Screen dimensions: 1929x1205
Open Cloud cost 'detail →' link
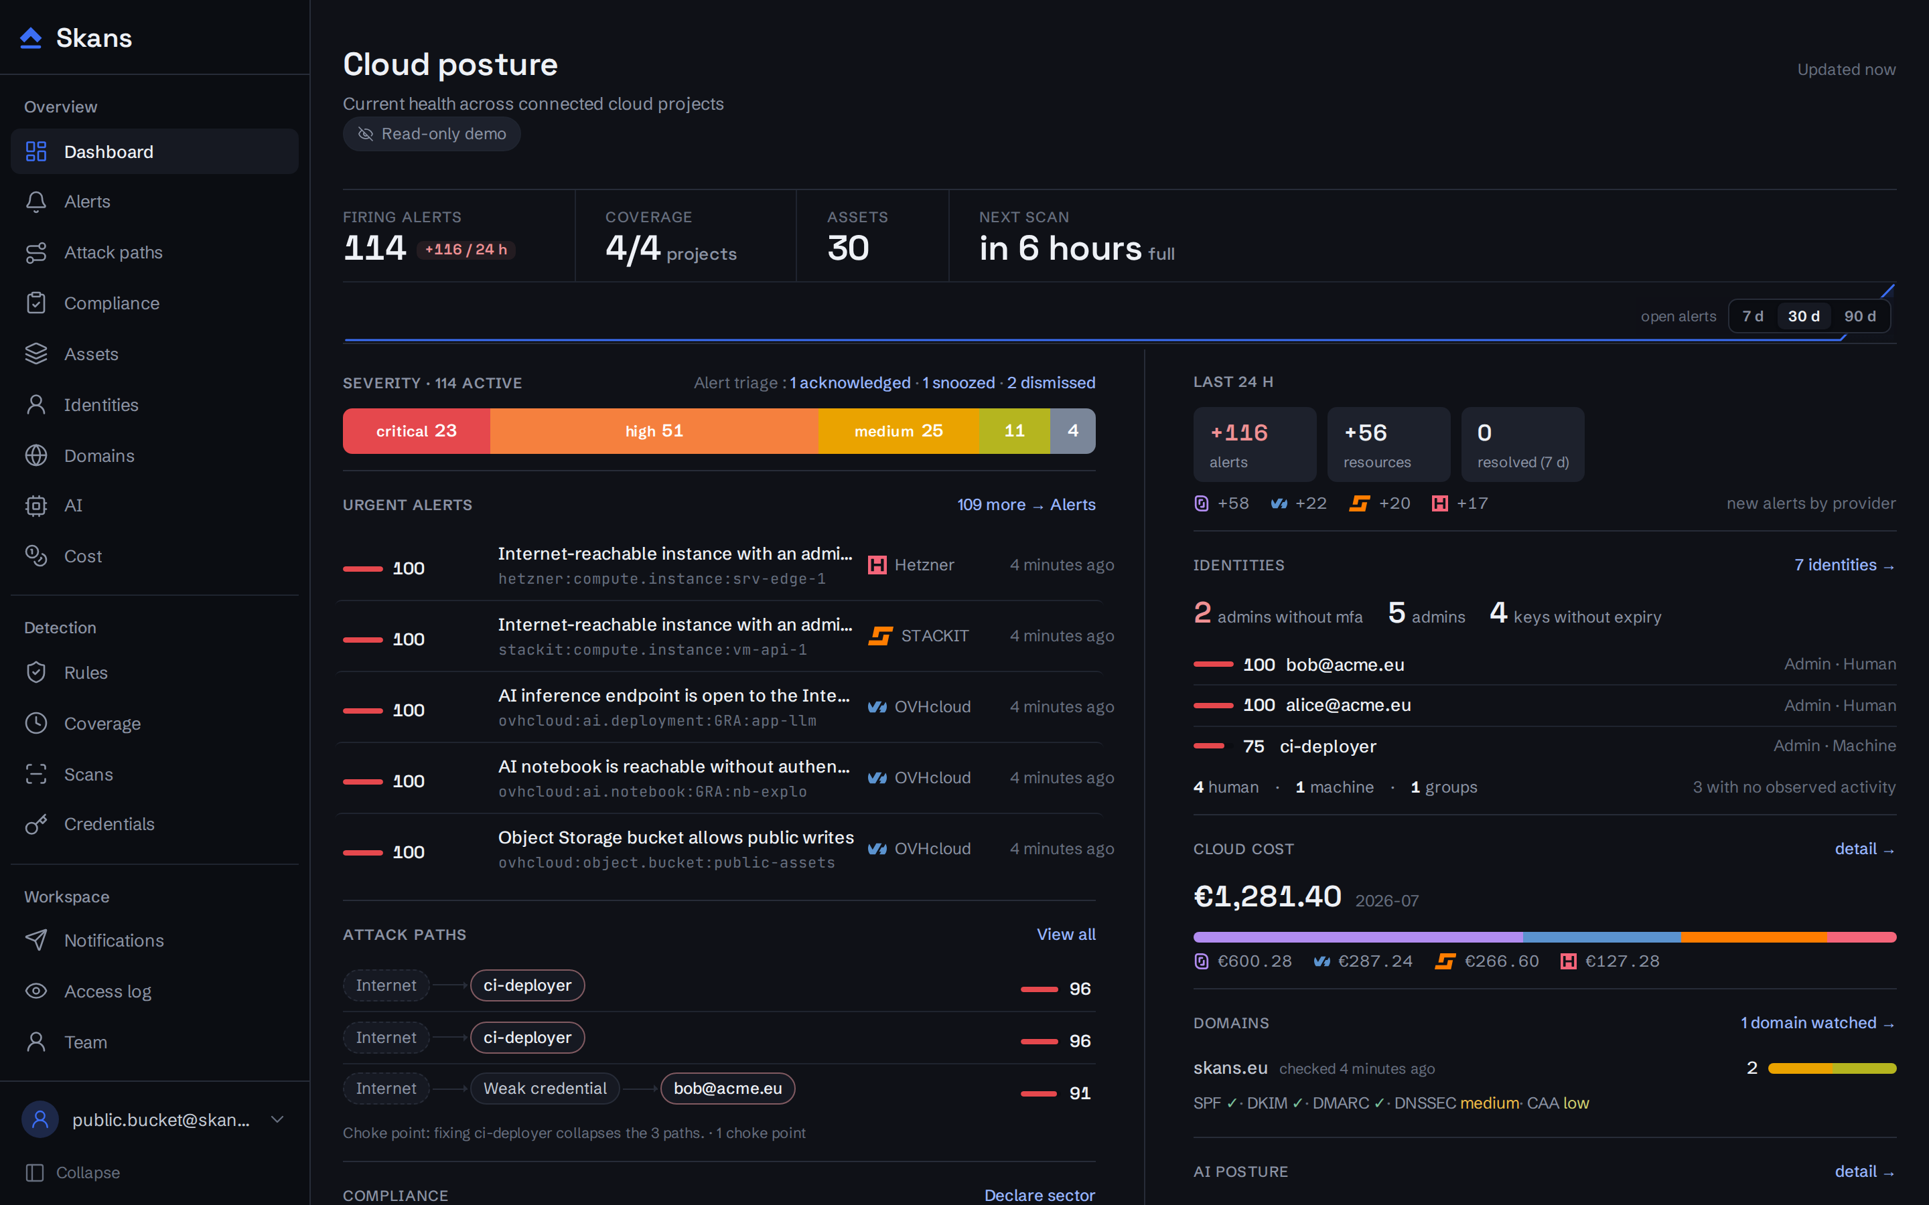point(1865,849)
